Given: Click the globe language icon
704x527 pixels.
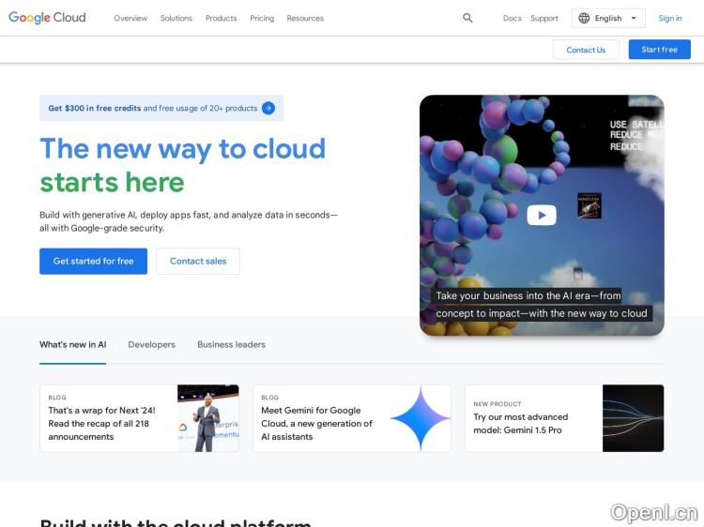Looking at the screenshot, I should (x=584, y=18).
